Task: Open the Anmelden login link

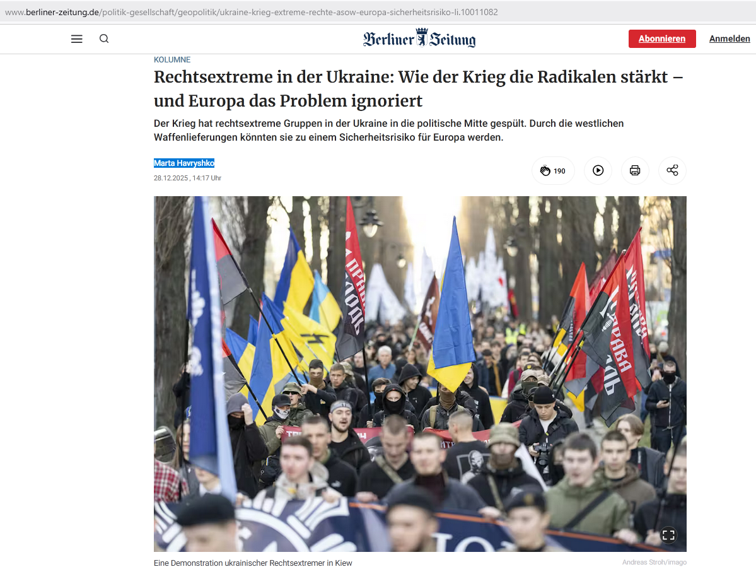Action: pyautogui.click(x=730, y=38)
